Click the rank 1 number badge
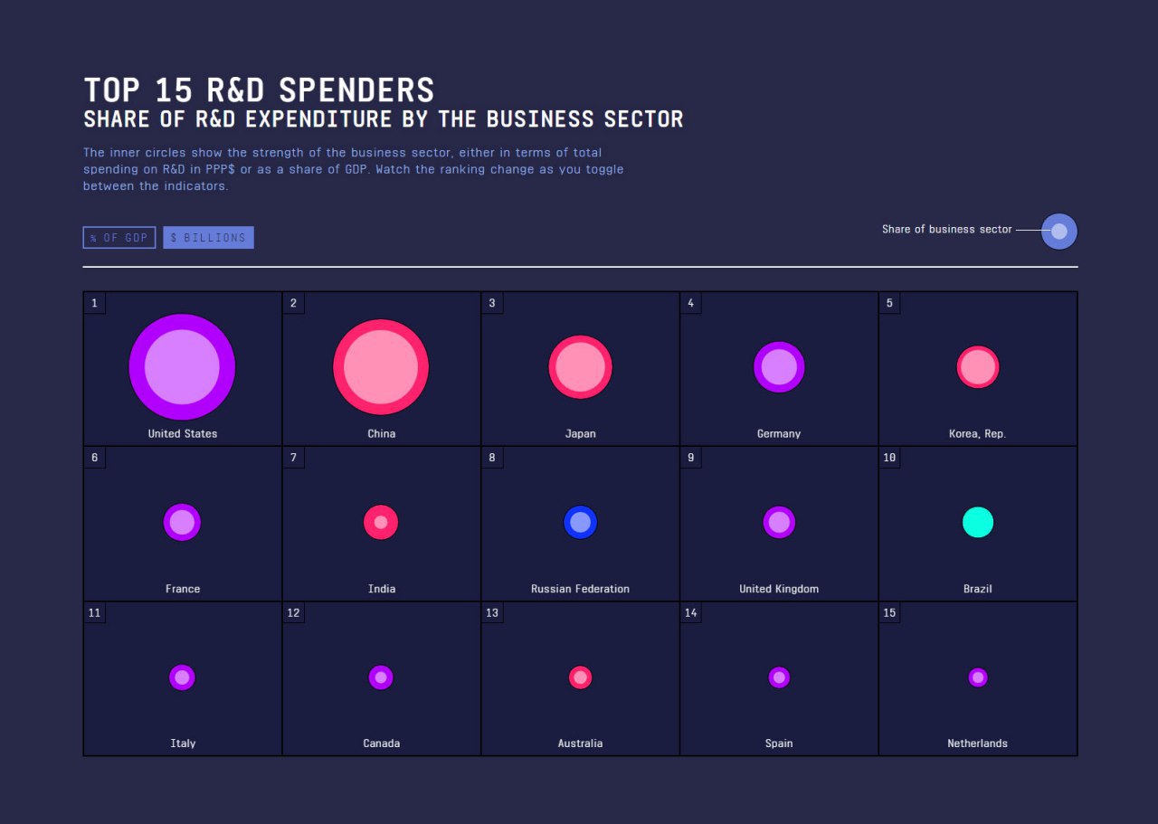 pyautogui.click(x=94, y=303)
